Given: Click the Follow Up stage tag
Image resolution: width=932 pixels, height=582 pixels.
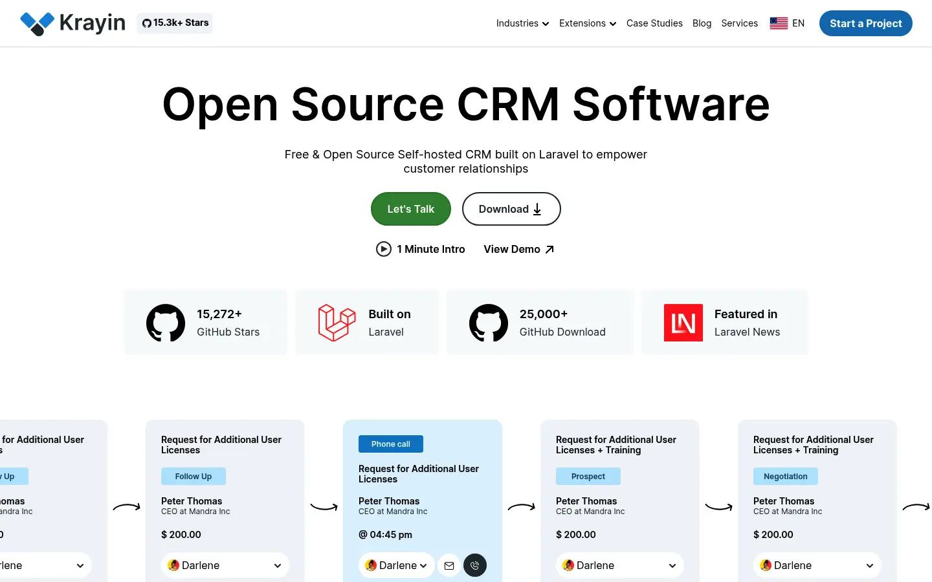Looking at the screenshot, I should click(194, 477).
